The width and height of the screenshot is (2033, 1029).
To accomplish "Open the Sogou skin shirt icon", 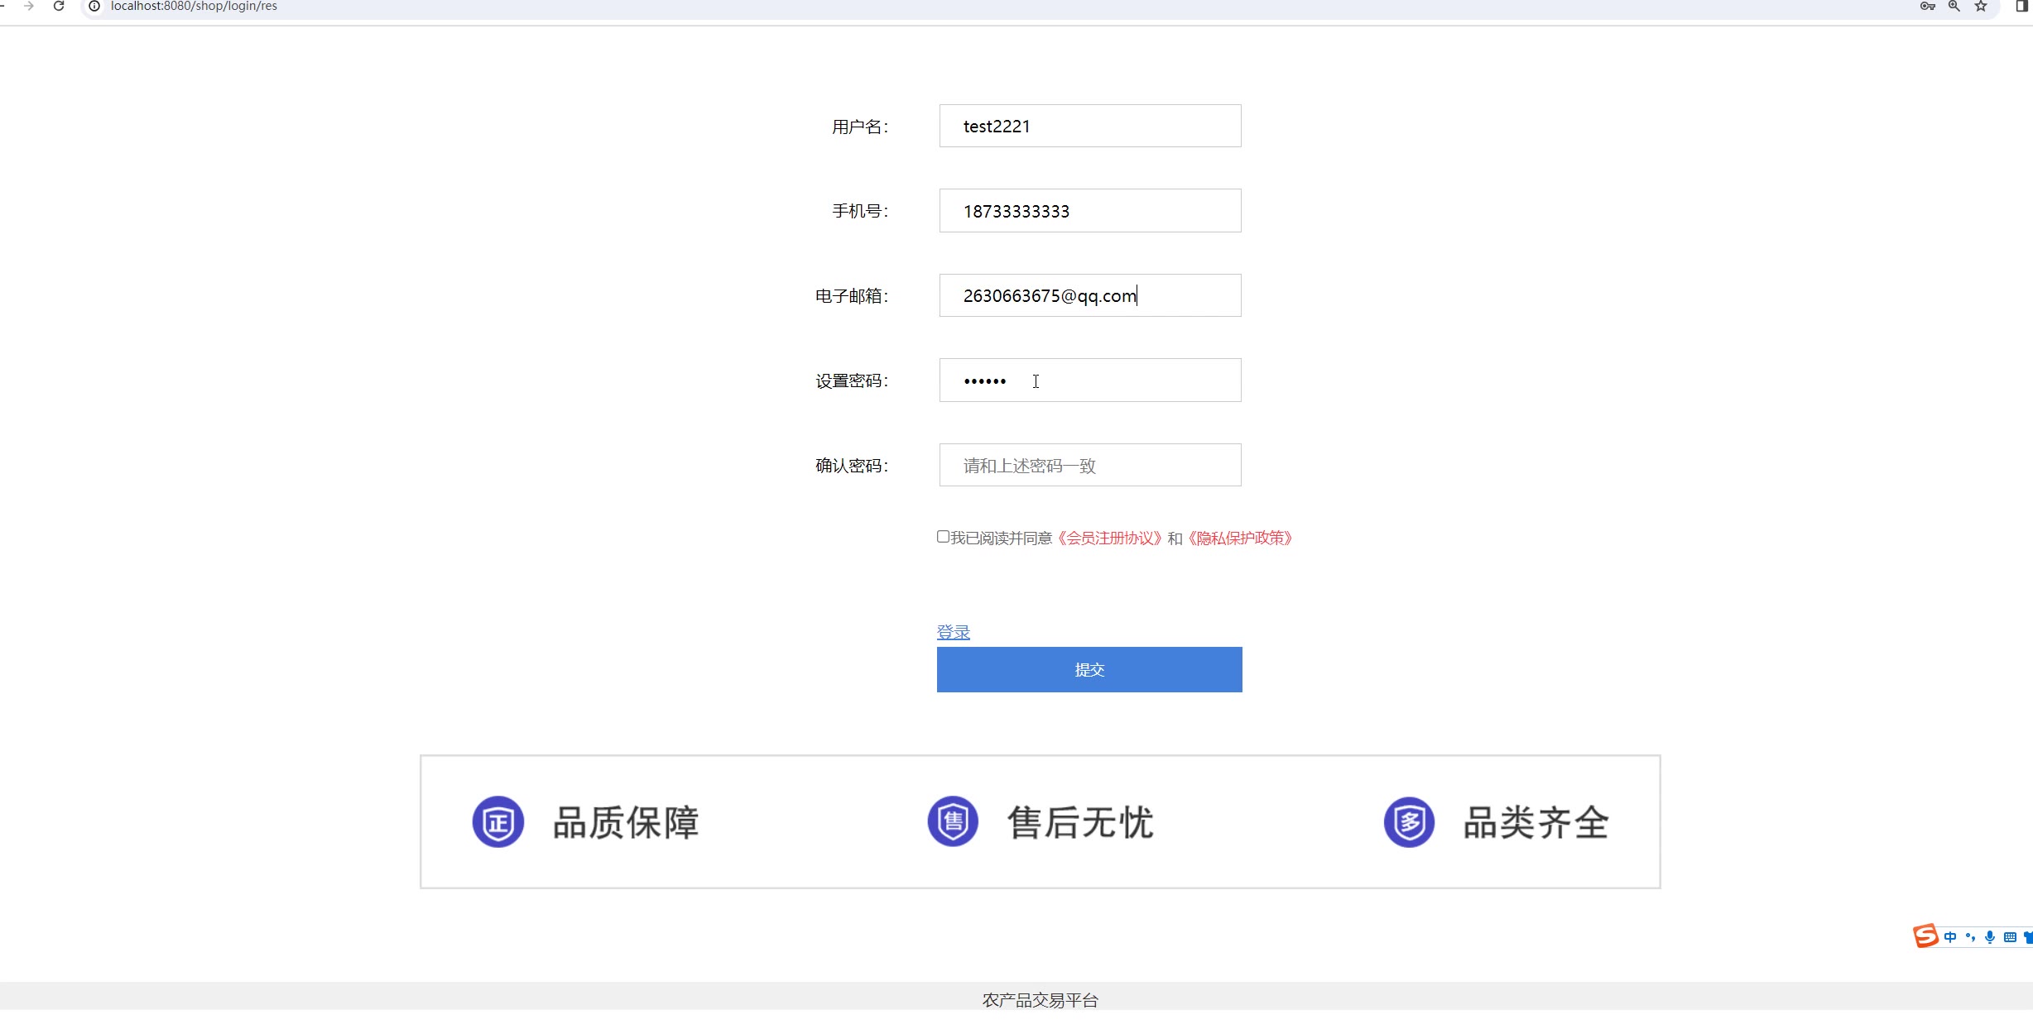I will 2028,937.
